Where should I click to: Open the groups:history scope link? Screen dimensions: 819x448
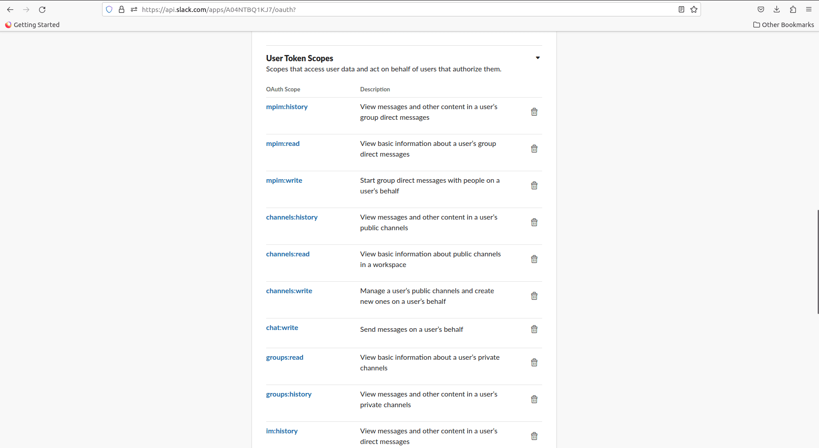[289, 394]
